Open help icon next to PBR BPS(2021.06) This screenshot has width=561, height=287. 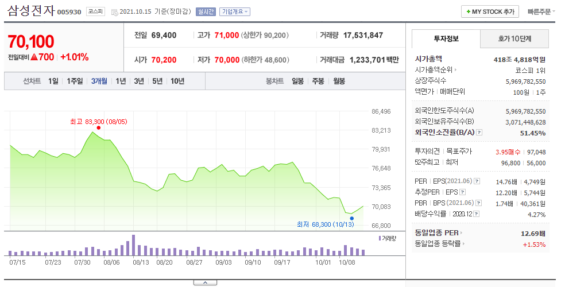pos(479,203)
